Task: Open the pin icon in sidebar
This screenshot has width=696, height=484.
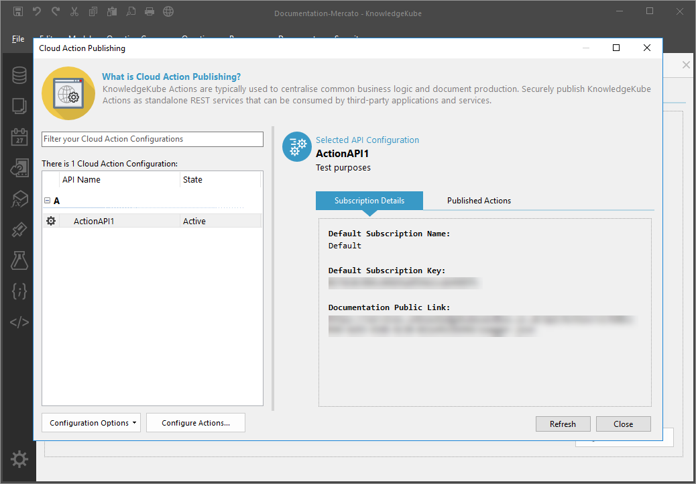Action: [19, 230]
